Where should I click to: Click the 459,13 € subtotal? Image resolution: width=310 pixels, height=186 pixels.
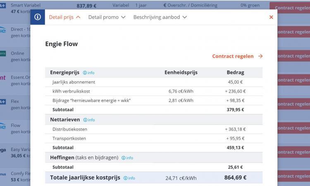click(235, 148)
